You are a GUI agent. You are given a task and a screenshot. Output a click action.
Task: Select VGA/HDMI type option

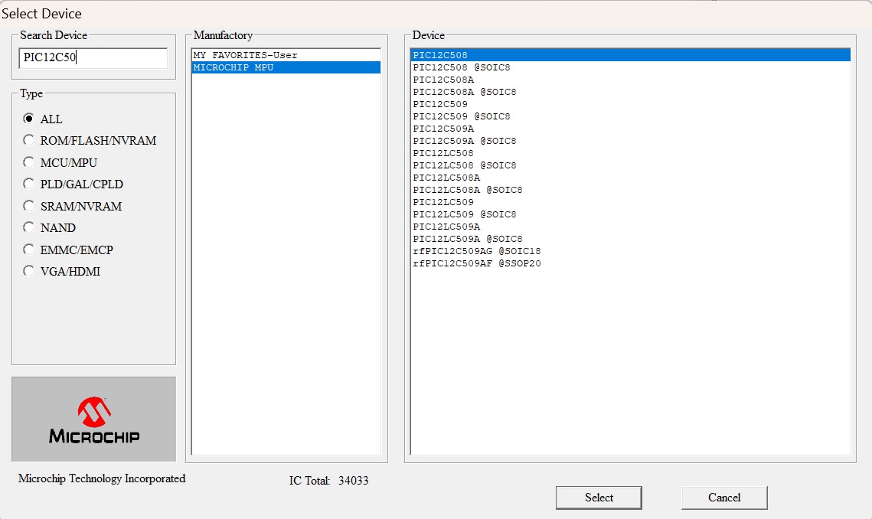pos(29,271)
